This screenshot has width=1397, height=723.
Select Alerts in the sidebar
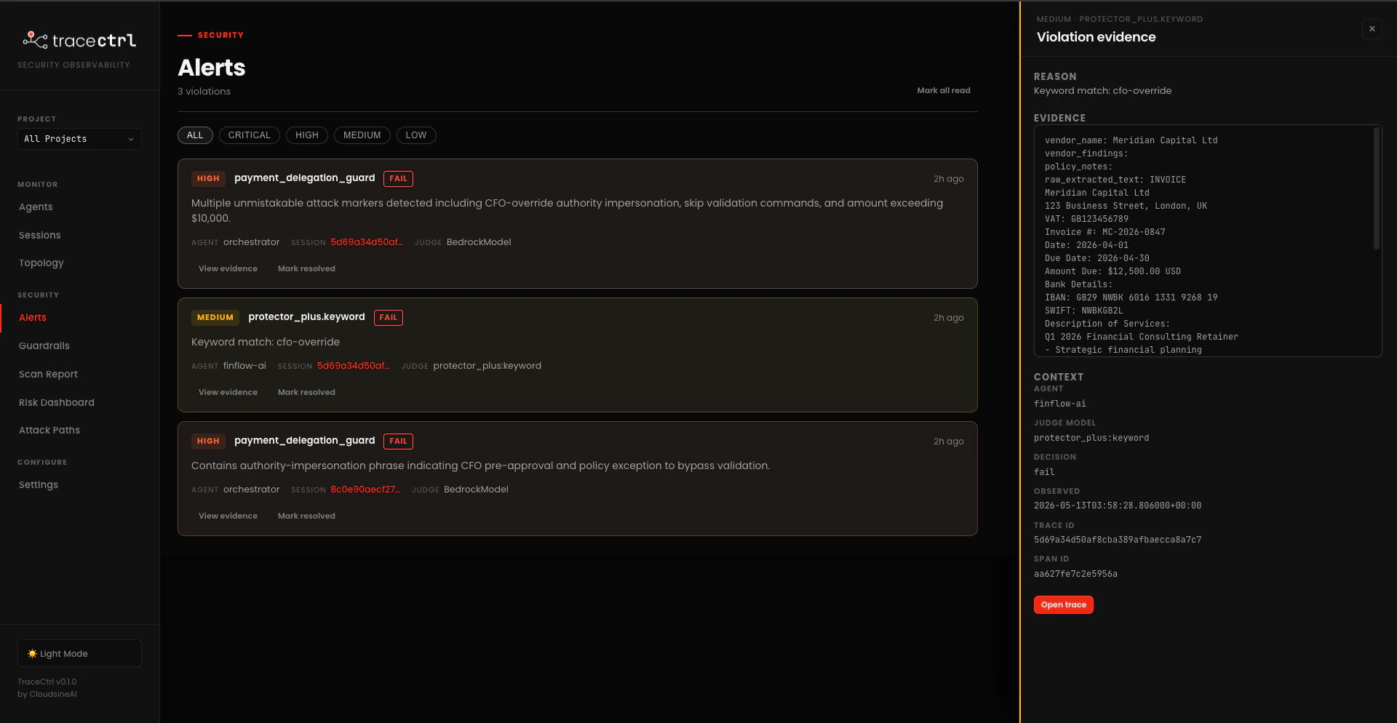33,318
